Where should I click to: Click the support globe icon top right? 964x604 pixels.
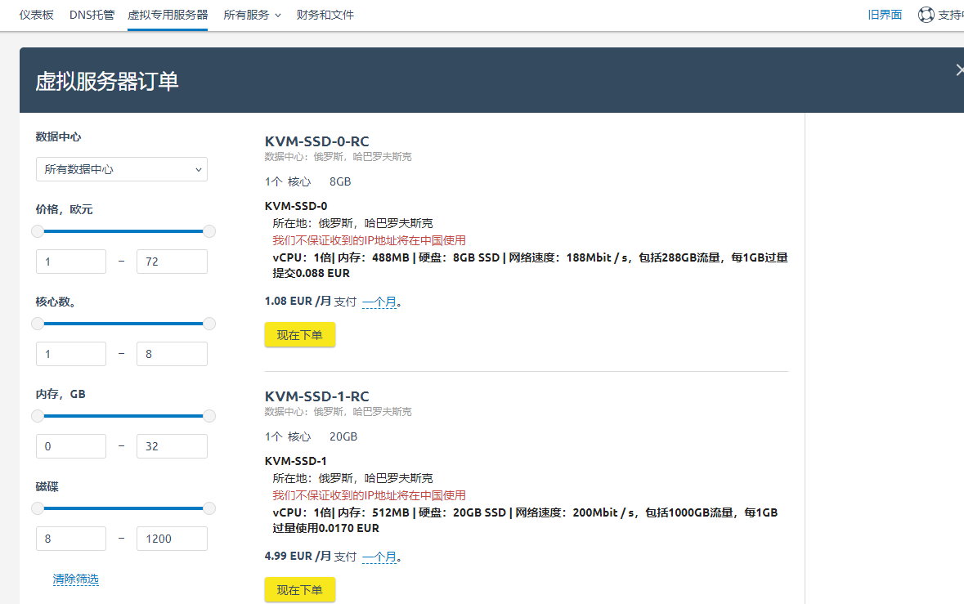point(926,14)
